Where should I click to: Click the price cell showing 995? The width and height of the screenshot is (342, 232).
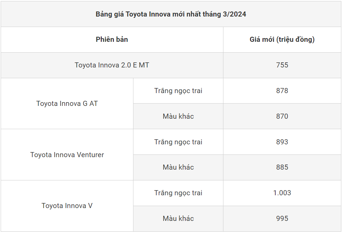click(282, 219)
